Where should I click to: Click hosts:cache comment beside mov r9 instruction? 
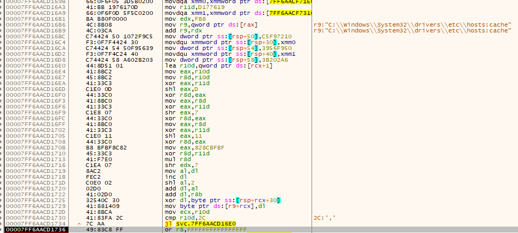(x=413, y=24)
